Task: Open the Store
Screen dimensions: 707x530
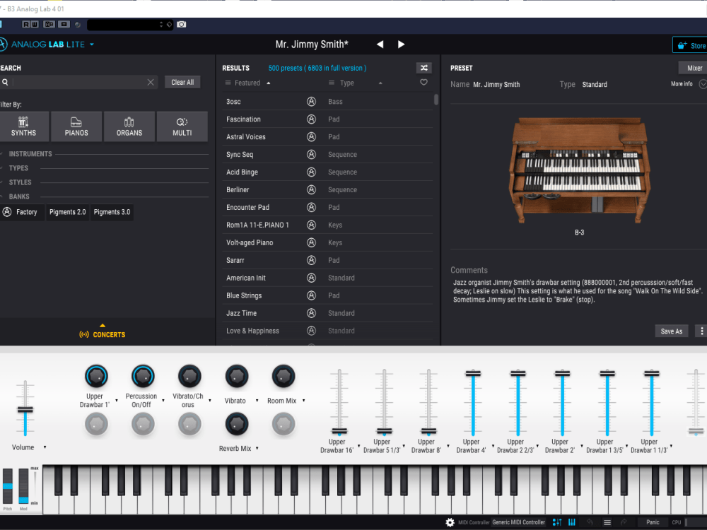Action: (x=691, y=45)
